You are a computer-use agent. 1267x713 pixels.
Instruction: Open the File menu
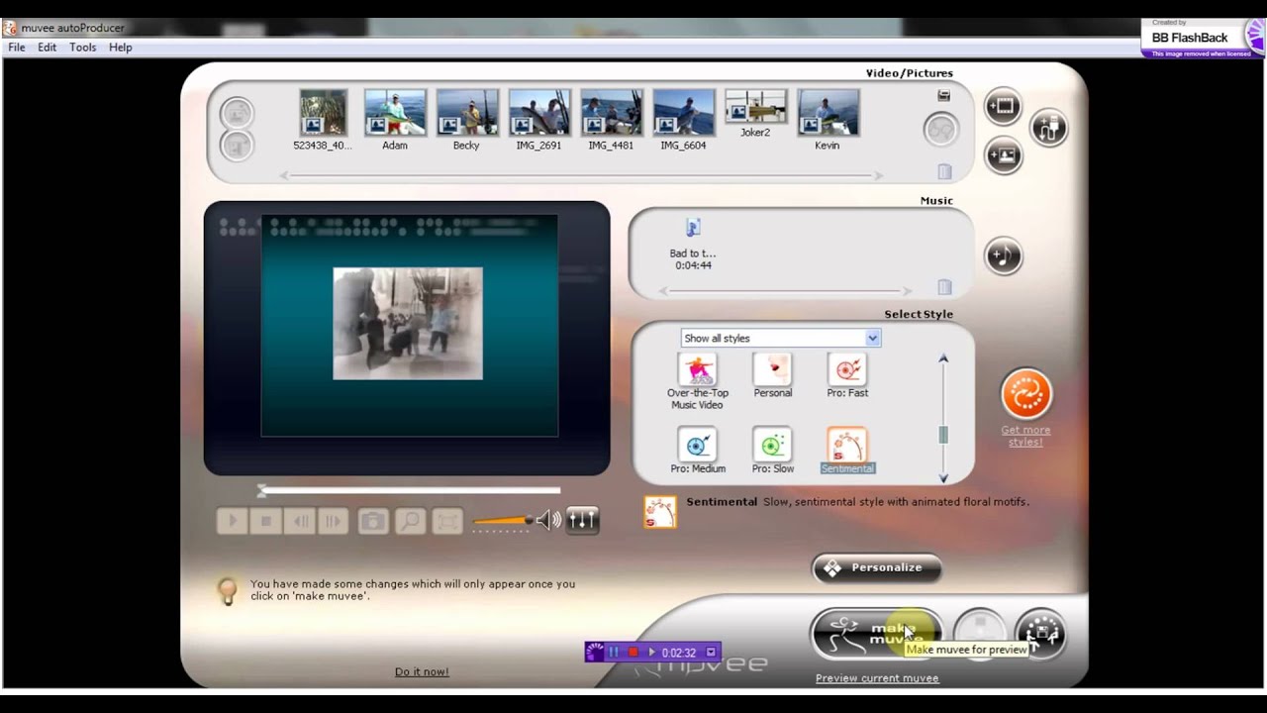[x=17, y=48]
